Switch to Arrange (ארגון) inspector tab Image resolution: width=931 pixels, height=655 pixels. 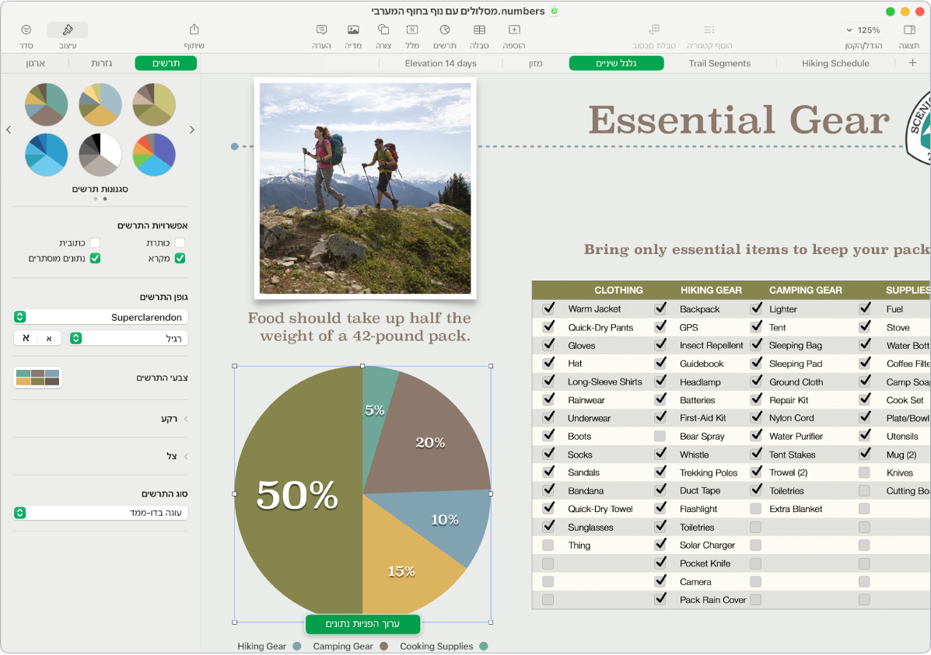(x=36, y=63)
